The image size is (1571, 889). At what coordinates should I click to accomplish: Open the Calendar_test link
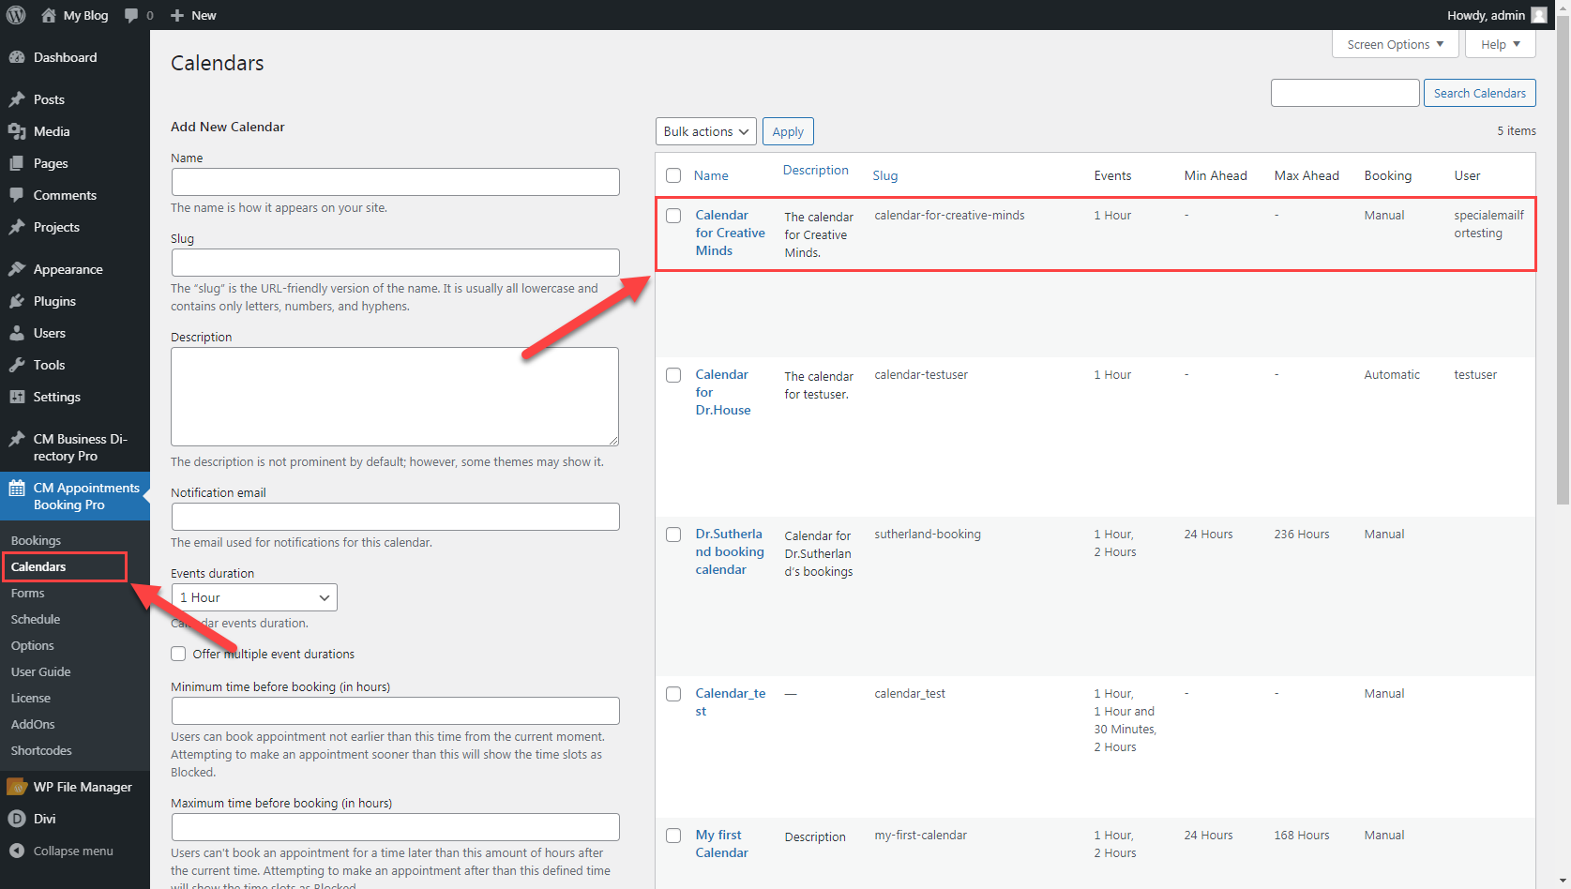[731, 702]
